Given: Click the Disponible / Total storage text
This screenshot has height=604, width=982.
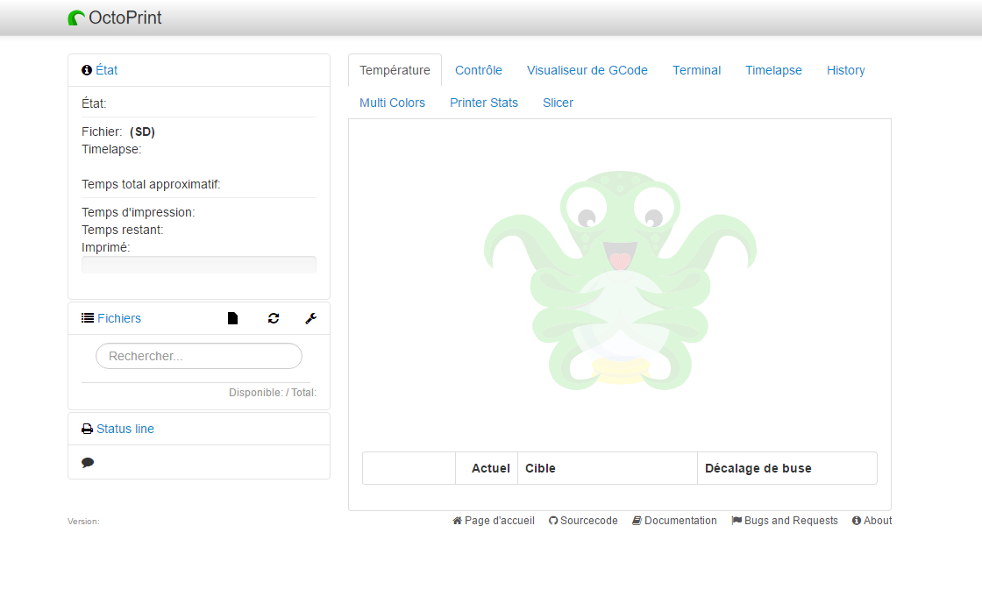Looking at the screenshot, I should [273, 393].
